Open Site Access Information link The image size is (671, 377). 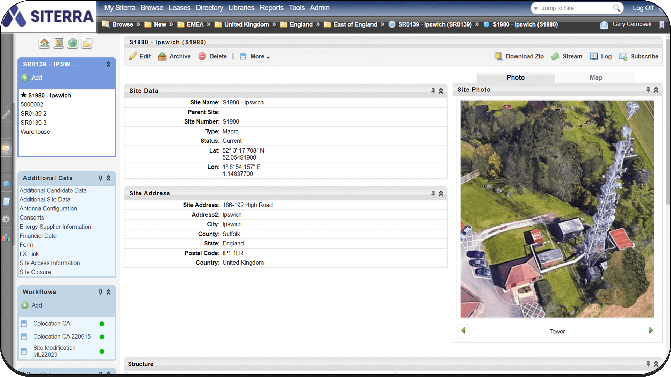point(50,263)
